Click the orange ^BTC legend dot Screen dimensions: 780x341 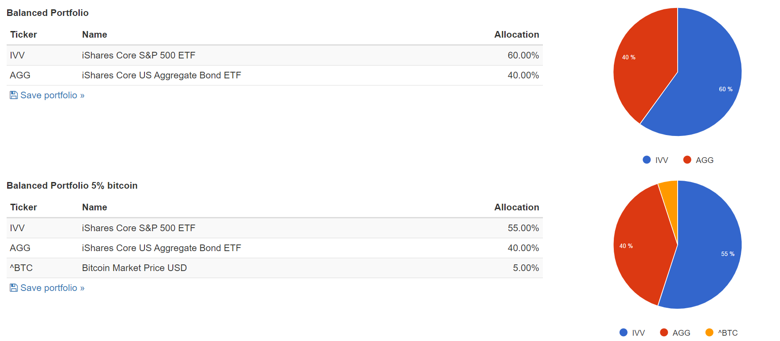click(x=709, y=333)
